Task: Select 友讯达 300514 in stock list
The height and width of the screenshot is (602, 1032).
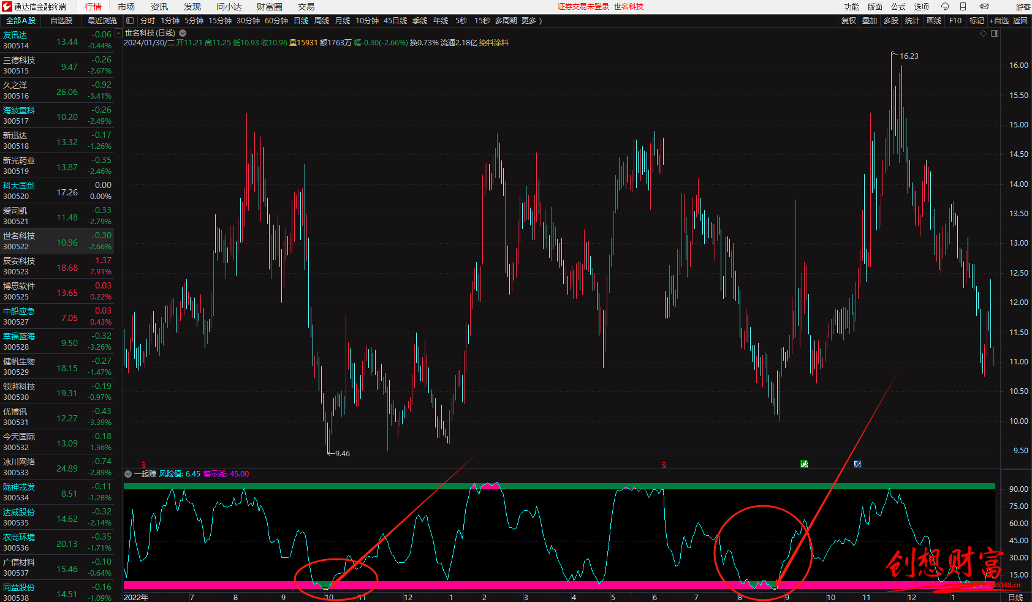Action: [x=57, y=40]
